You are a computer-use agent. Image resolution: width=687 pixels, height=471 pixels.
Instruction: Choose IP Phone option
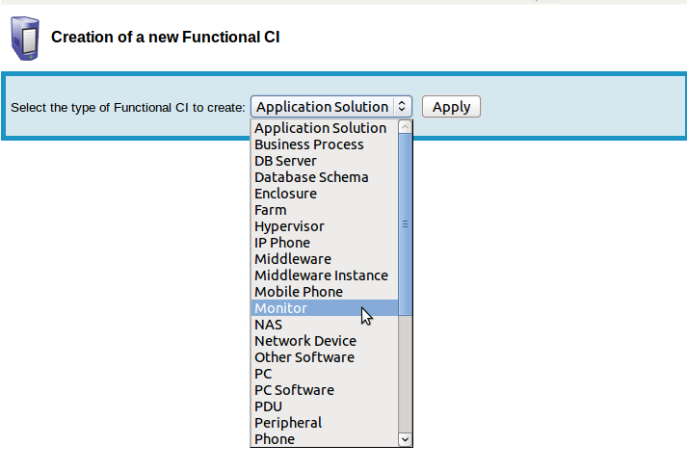tap(281, 243)
